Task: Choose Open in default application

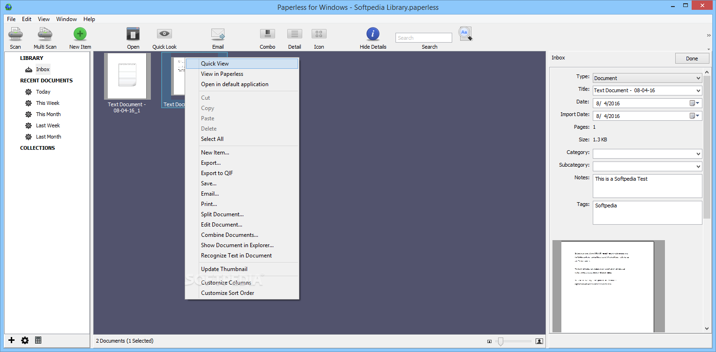Action: [242, 84]
